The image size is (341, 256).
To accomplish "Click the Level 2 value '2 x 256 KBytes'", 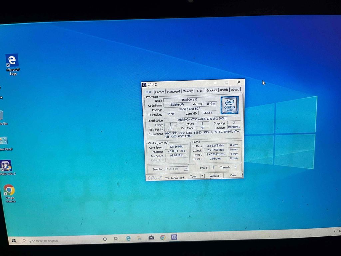I will [215, 154].
